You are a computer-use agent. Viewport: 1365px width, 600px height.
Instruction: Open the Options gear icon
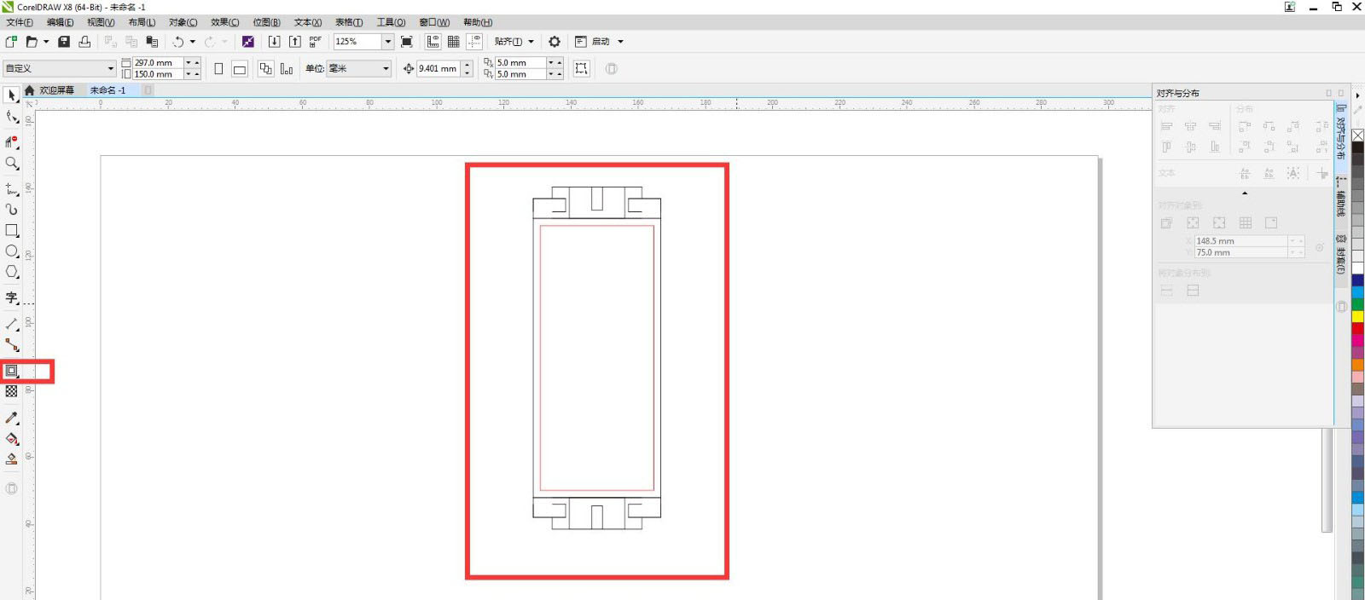pyautogui.click(x=555, y=42)
